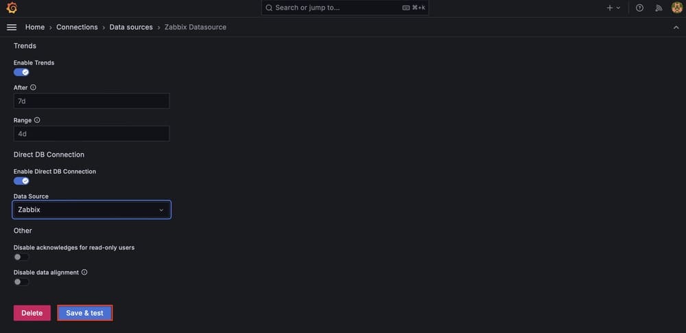Viewport: 686px width, 333px height.
Task: Click the Data Source label
Action: [x=31, y=196]
